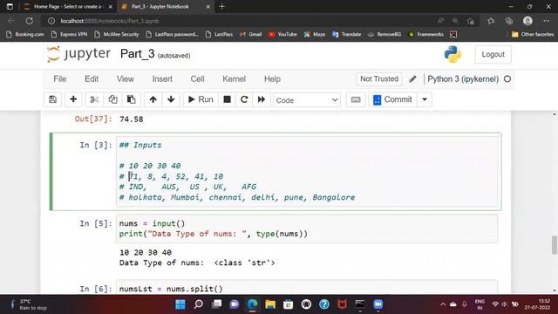Click the Jupyter logo
The height and width of the screenshot is (314, 558).
(78, 54)
